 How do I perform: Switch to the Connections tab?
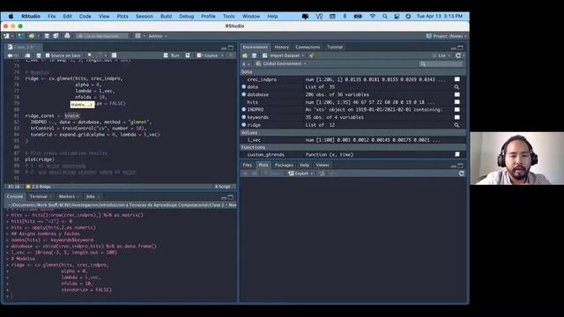pyautogui.click(x=308, y=47)
